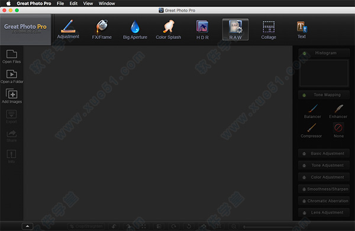This screenshot has height=231, width=355.
Task: Select the Compressor tone mapping preset
Action: tap(311, 131)
